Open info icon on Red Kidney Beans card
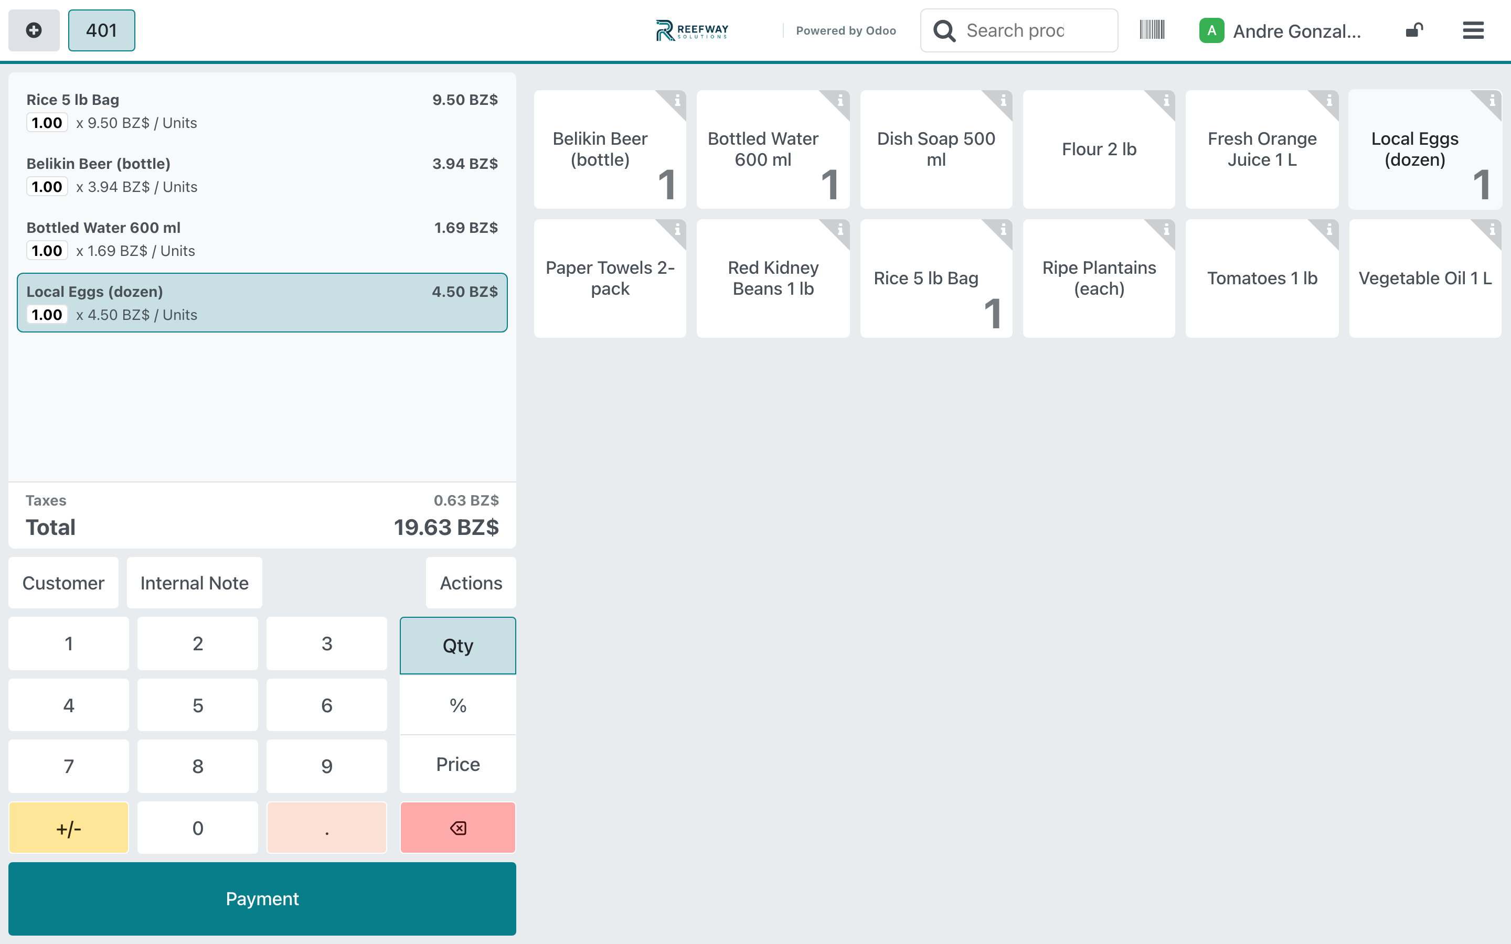This screenshot has width=1511, height=944. (840, 230)
